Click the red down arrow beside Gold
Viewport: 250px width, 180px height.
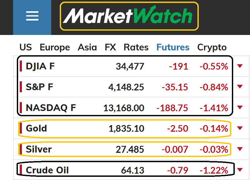pyautogui.click(x=240, y=128)
